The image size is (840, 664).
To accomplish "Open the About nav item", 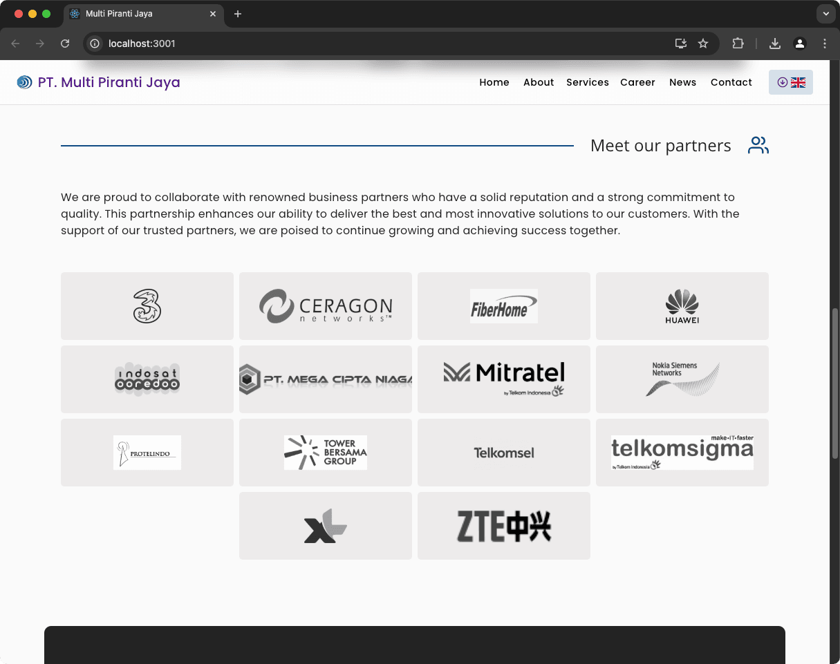I will pos(539,82).
